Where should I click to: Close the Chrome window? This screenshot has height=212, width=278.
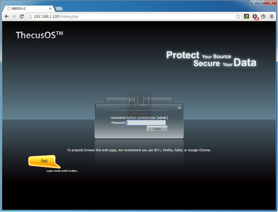pos(271,3)
